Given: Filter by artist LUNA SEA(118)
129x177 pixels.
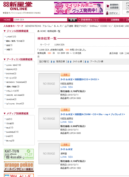Looking at the screenshot, I should click(x=14, y=65).
